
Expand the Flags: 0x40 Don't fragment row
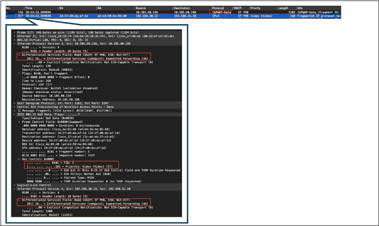[19, 73]
